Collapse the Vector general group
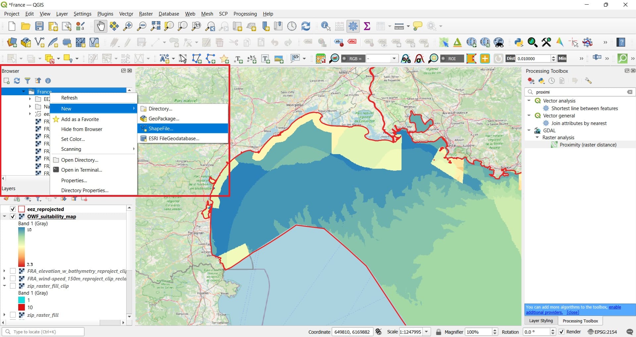 click(529, 115)
